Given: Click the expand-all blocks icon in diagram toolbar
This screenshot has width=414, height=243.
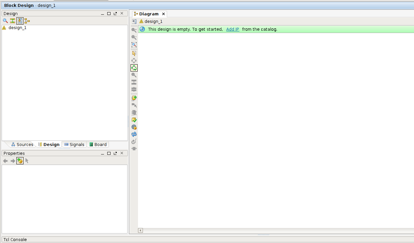Looking at the screenshot, I should [x=134, y=89].
